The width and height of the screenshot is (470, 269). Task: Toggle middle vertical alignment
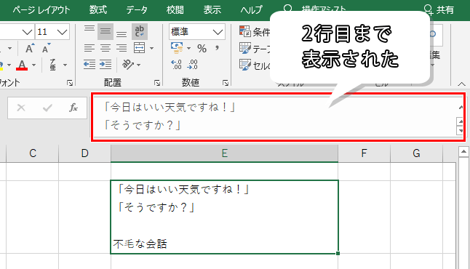pyautogui.click(x=105, y=31)
